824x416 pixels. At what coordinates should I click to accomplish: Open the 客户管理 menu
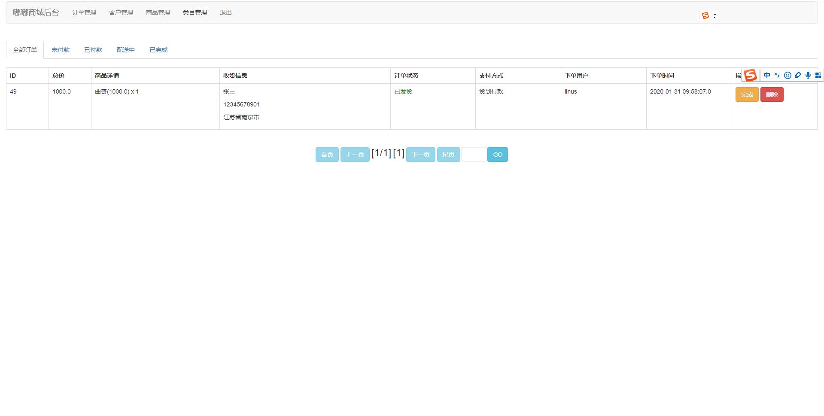[121, 12]
